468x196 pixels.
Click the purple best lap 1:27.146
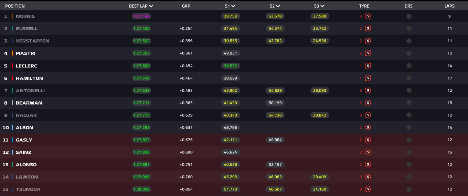coord(141,16)
